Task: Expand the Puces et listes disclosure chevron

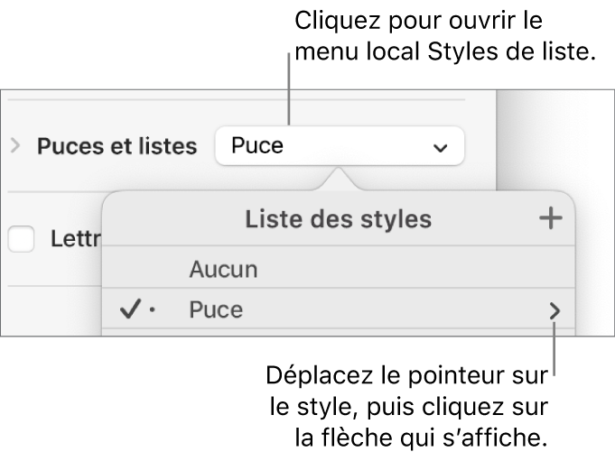Action: [x=14, y=145]
